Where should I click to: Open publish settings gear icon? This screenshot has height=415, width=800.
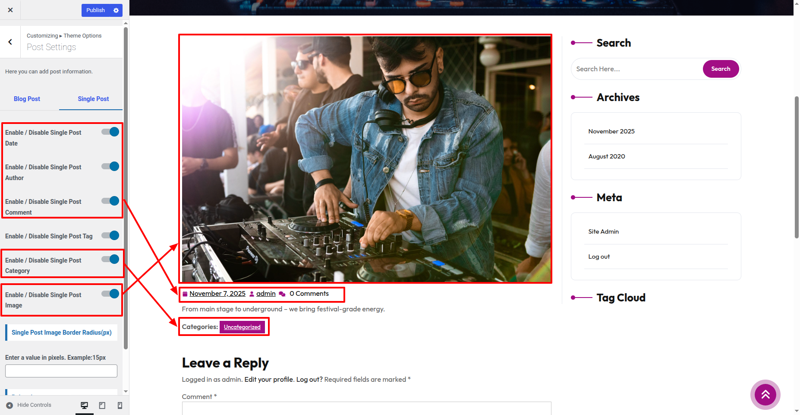click(x=116, y=10)
